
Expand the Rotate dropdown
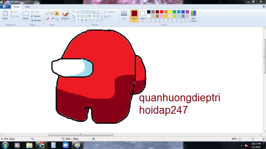42,20
